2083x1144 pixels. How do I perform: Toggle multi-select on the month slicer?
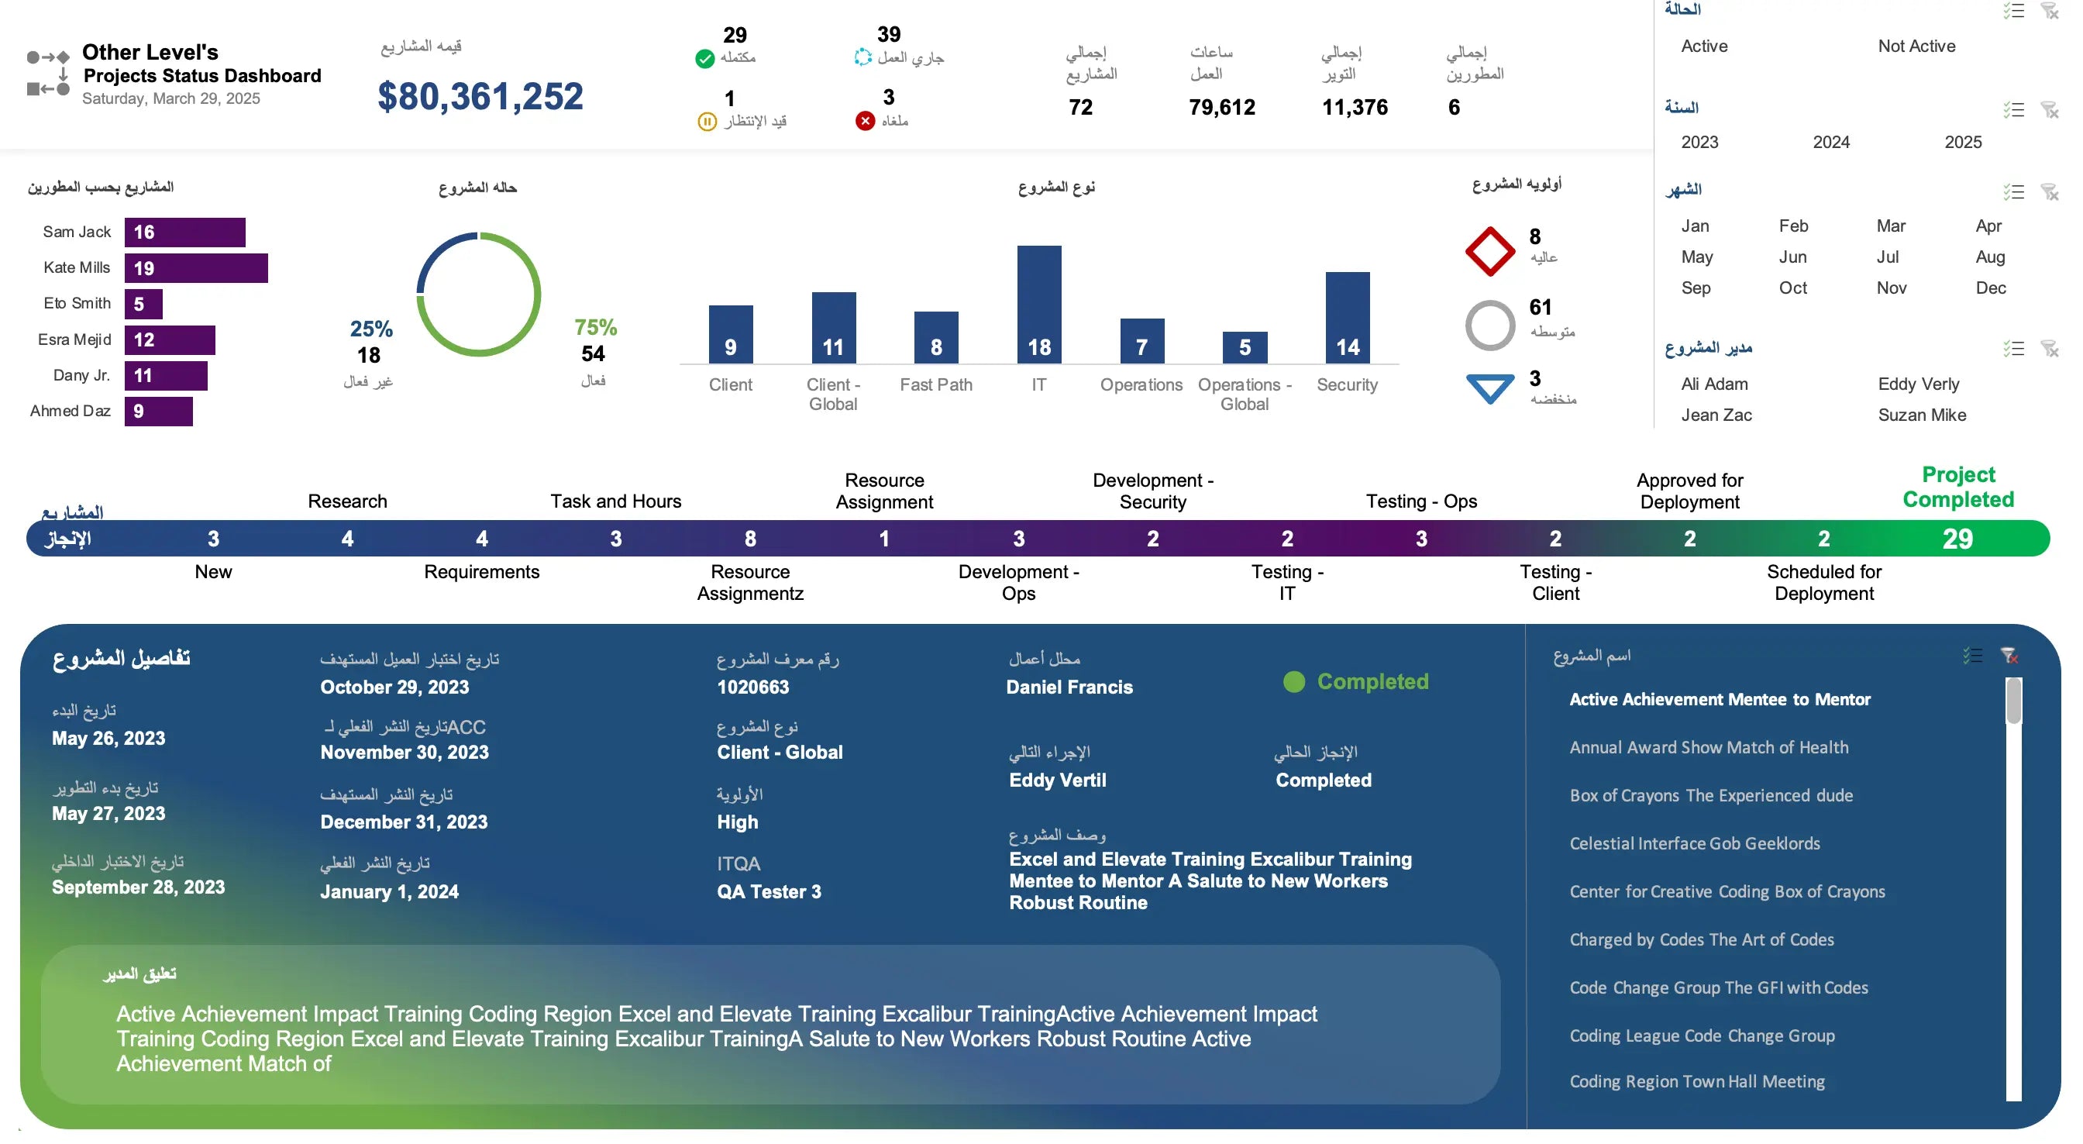coord(2013,191)
